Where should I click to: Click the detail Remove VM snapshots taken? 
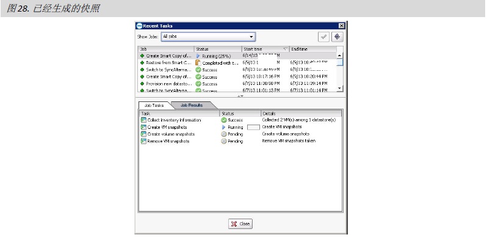(289, 141)
